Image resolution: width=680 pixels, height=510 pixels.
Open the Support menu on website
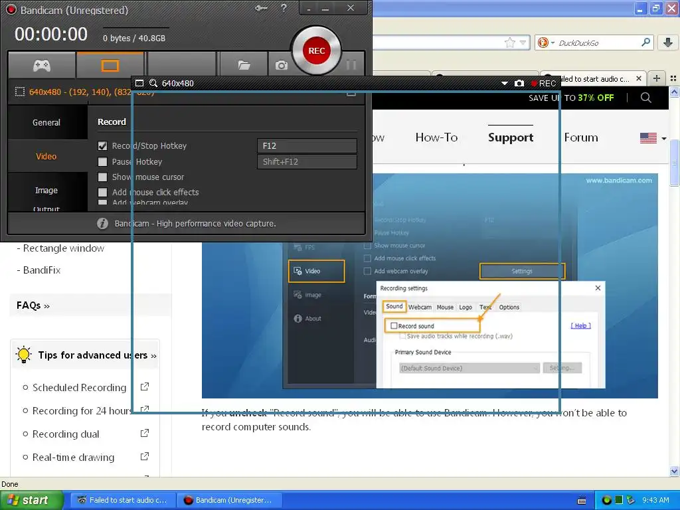pyautogui.click(x=511, y=137)
